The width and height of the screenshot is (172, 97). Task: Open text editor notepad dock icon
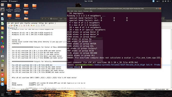pyautogui.click(x=2, y=14)
